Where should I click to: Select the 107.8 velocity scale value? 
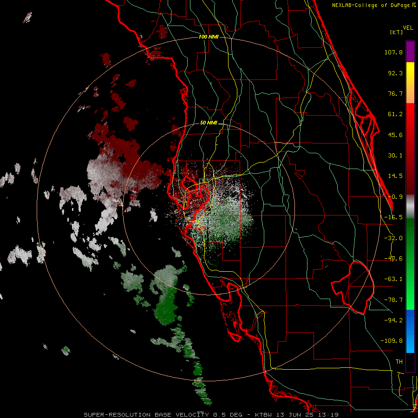pos(393,52)
